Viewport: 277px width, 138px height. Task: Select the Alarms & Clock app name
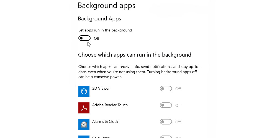105,121
